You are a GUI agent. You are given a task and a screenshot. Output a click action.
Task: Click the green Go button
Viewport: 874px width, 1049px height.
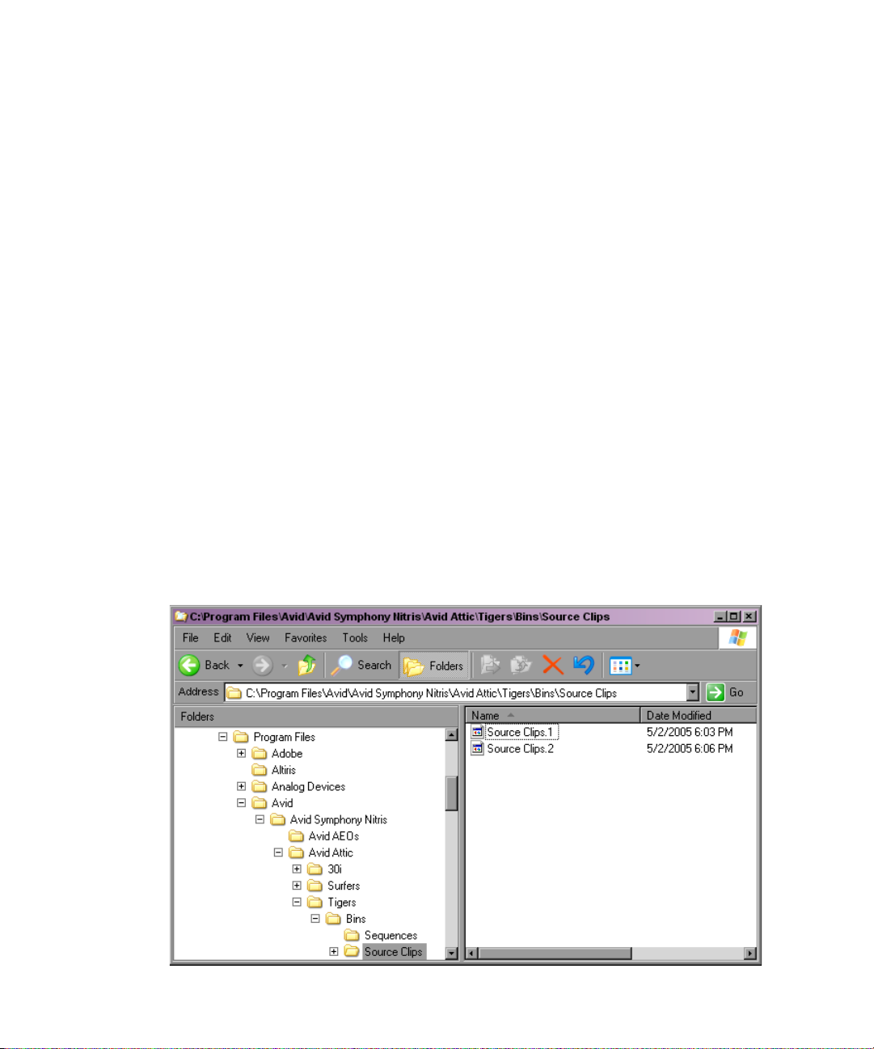[x=725, y=692]
